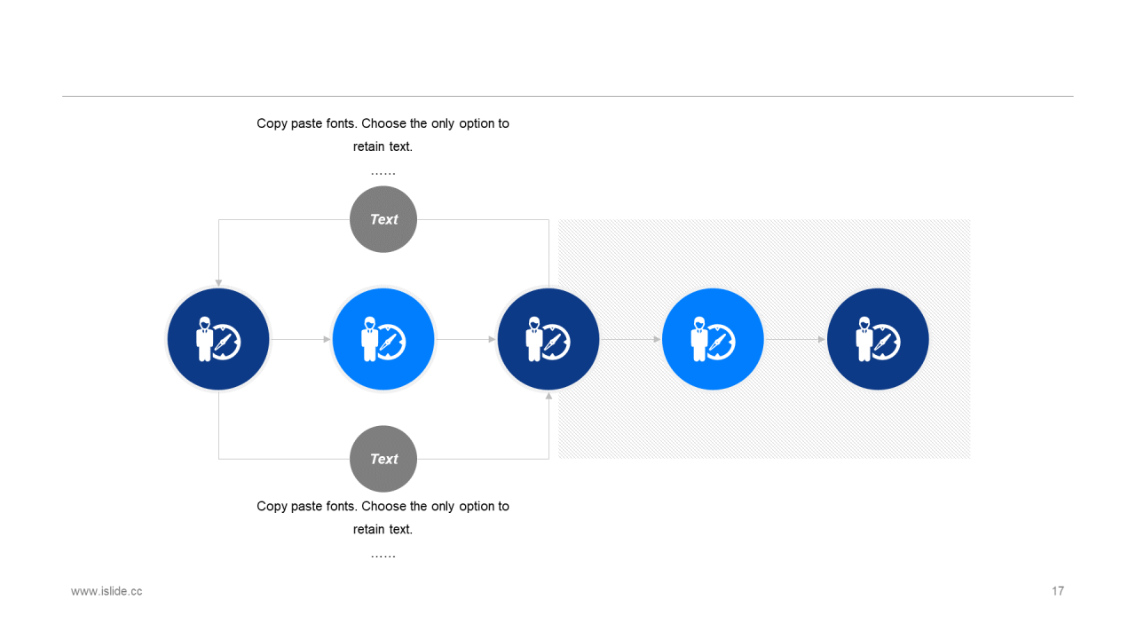Select the fifth dark blue circle icon
Image resolution: width=1136 pixels, height=639 pixels.
[878, 339]
